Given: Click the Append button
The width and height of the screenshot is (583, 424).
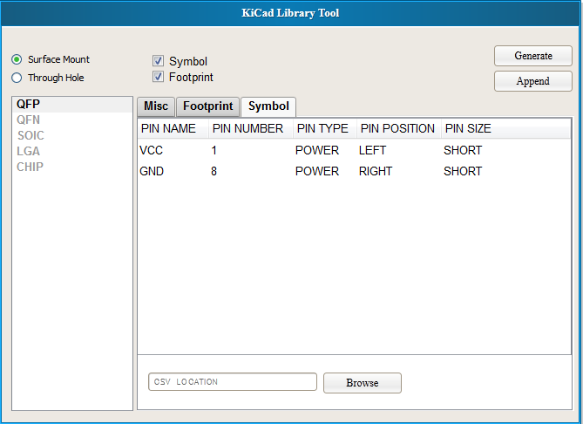Looking at the screenshot, I should point(532,81).
